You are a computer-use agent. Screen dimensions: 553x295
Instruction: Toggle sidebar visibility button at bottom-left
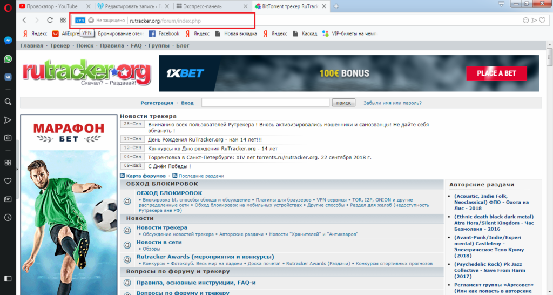tap(8, 279)
